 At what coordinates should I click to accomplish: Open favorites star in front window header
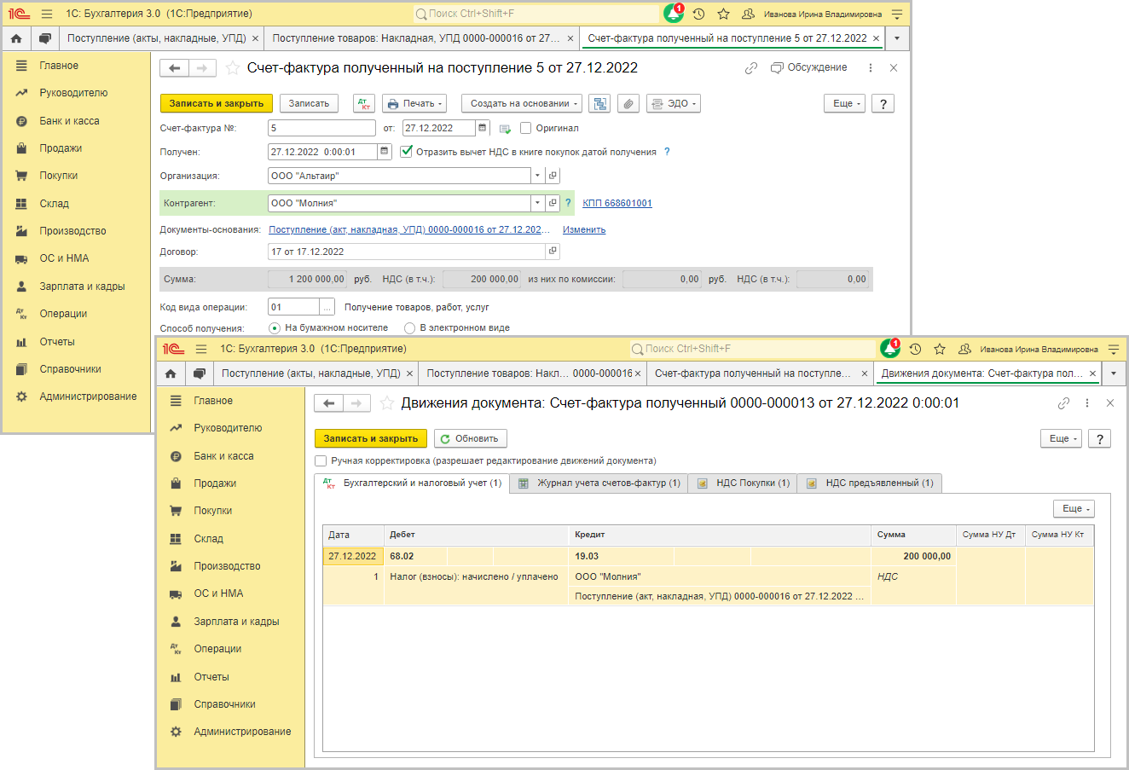click(x=940, y=349)
